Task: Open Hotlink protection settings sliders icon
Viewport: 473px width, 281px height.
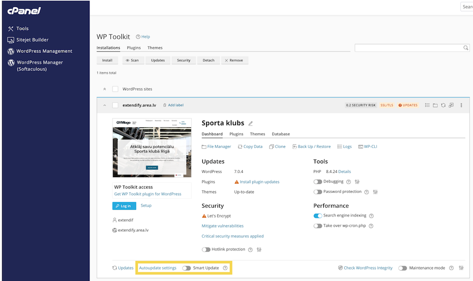Action: 259,250
